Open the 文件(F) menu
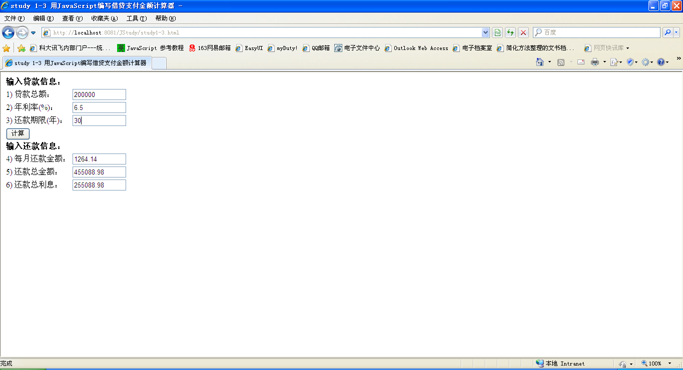683x370 pixels. [15, 18]
